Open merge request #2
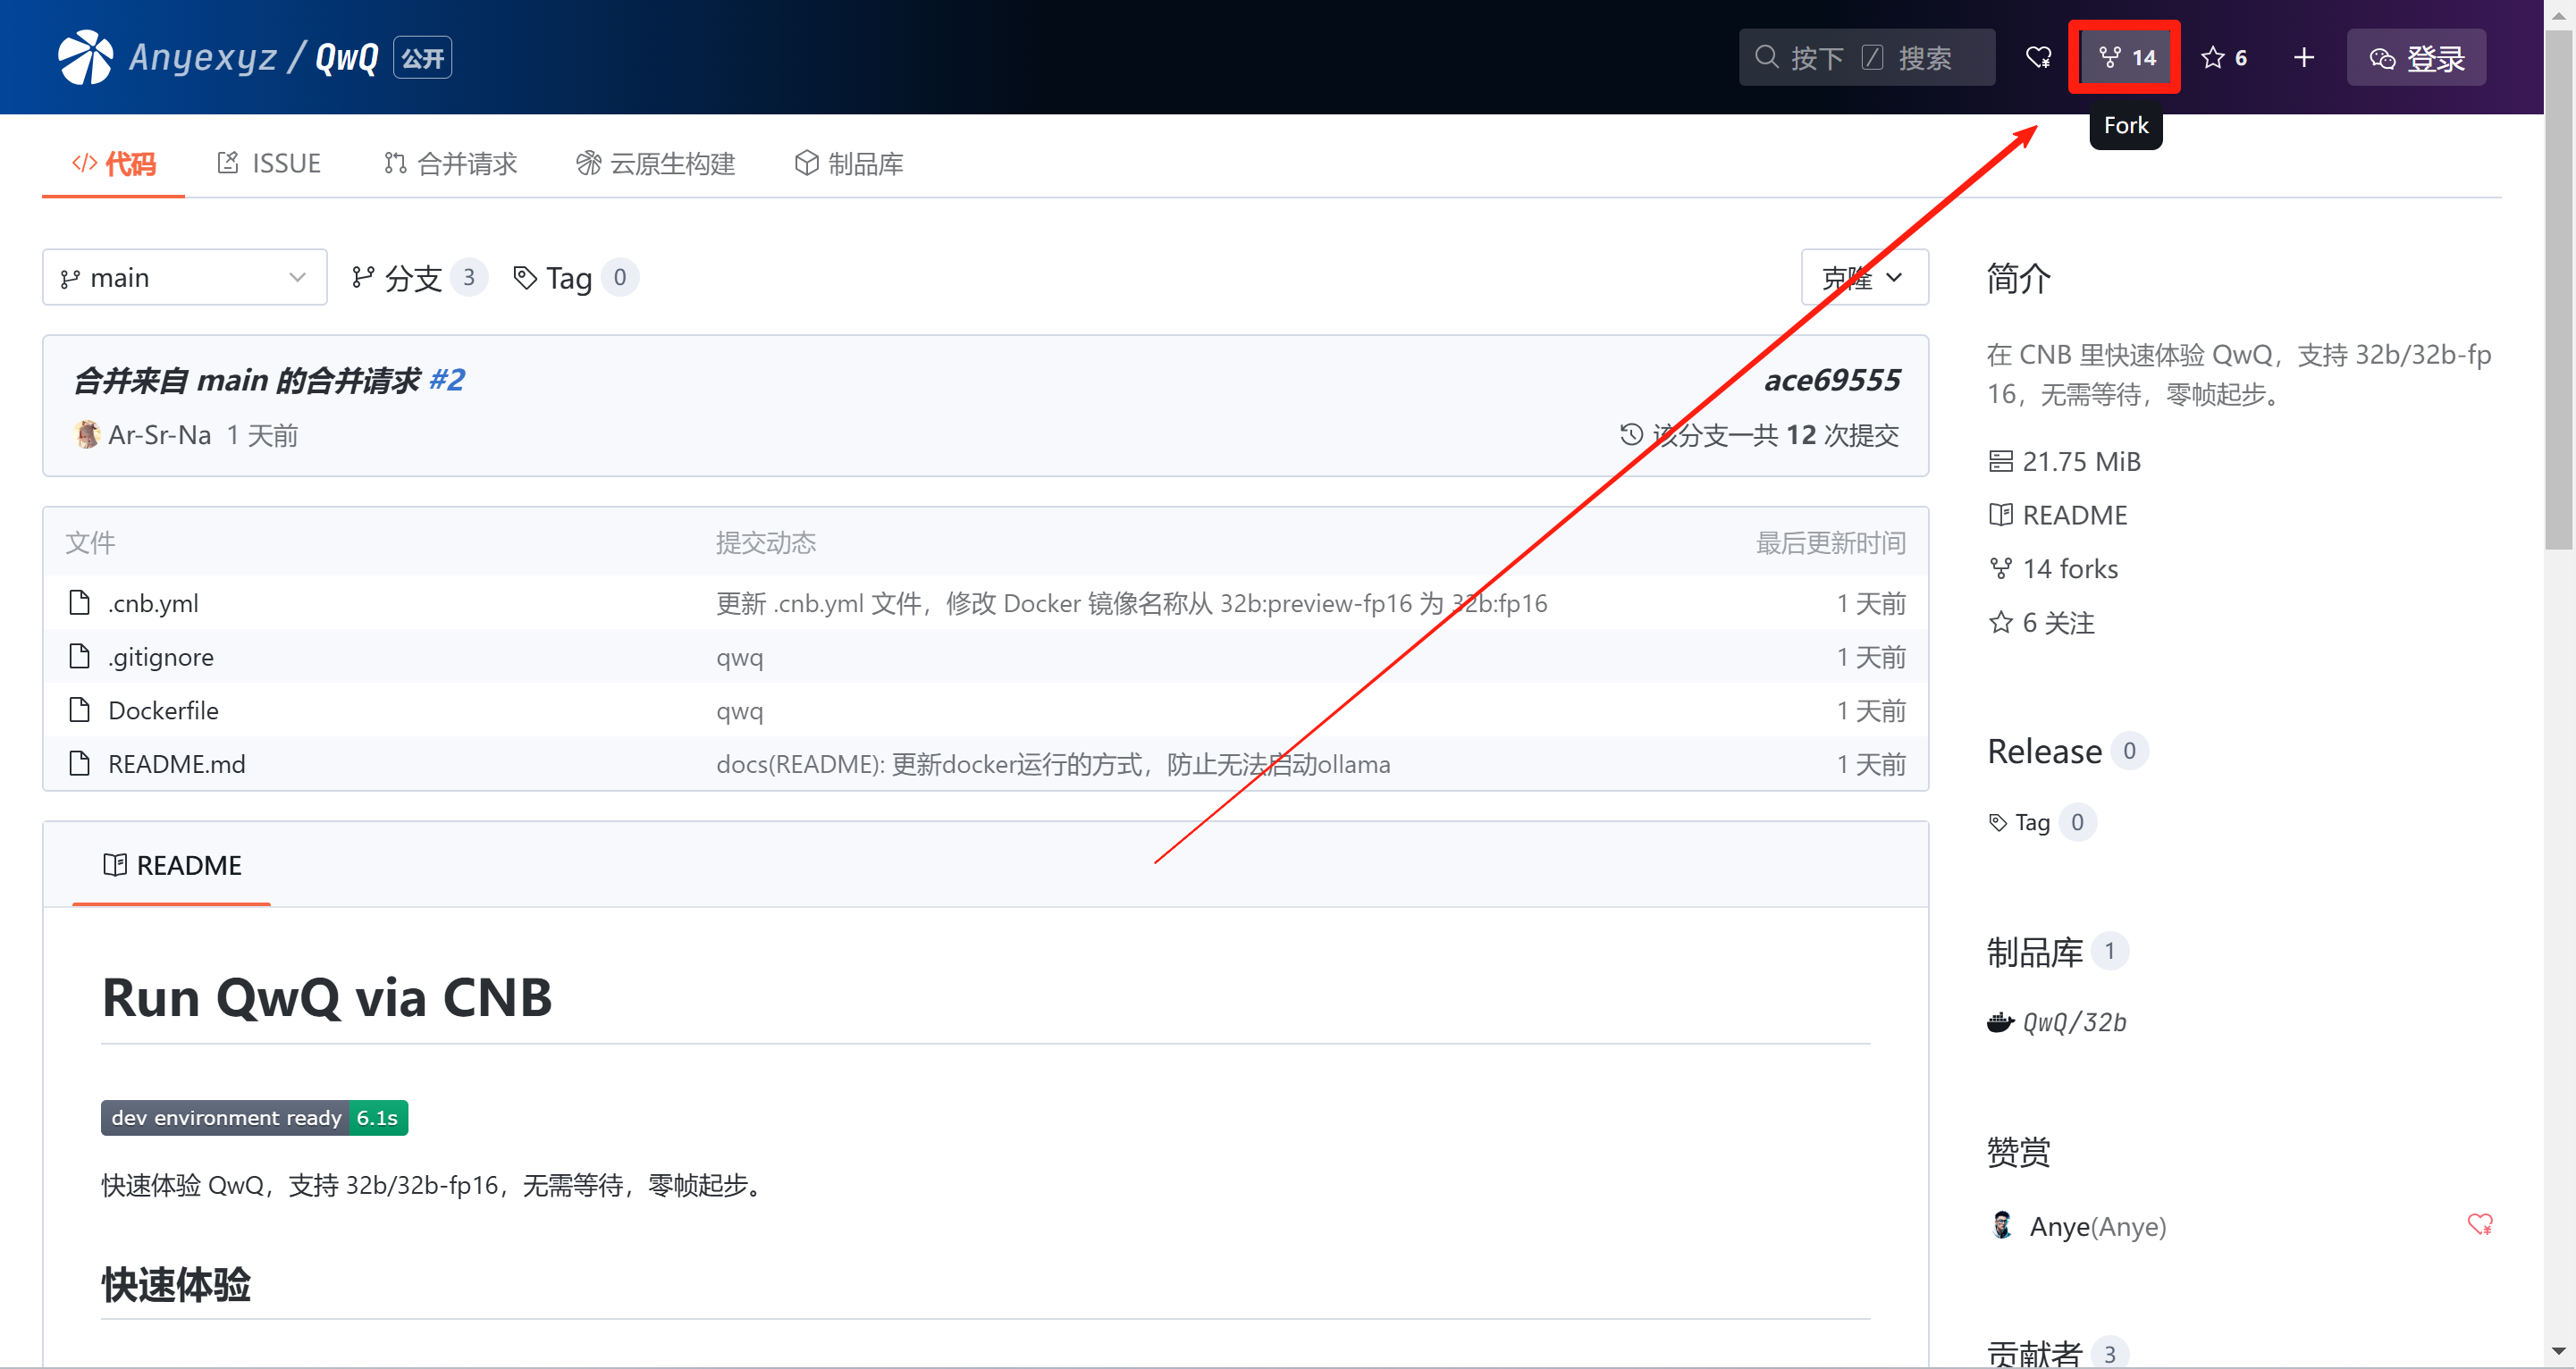The height and width of the screenshot is (1369, 2576). click(x=446, y=380)
